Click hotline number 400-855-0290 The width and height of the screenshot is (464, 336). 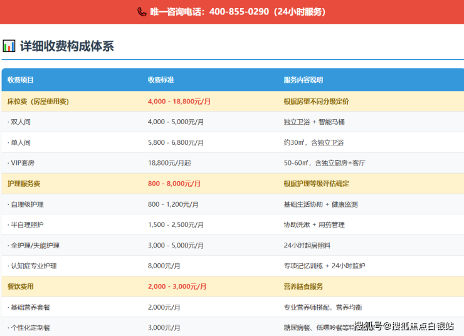238,12
